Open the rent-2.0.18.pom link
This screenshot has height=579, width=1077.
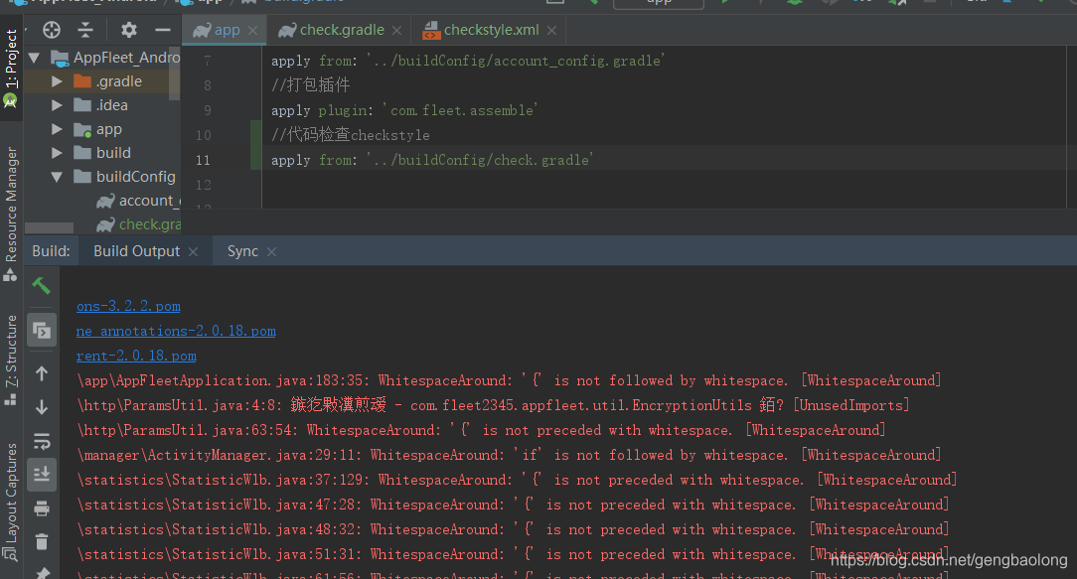pos(136,356)
